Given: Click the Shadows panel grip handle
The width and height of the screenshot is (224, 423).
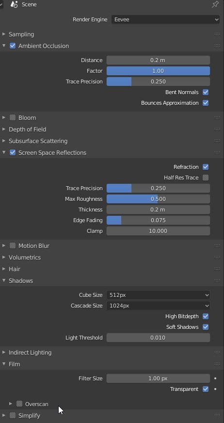Looking at the screenshot, I should [217, 280].
